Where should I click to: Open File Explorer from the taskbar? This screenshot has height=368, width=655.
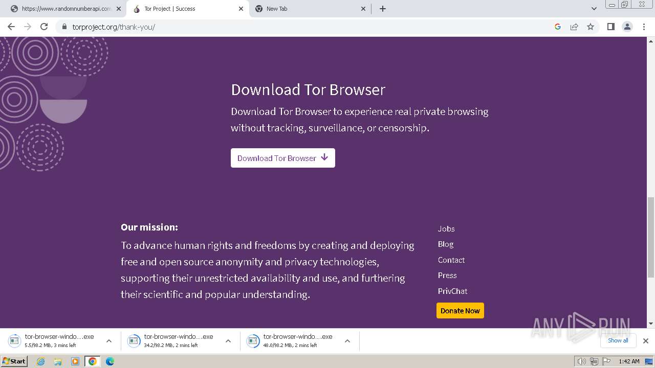pyautogui.click(x=58, y=361)
